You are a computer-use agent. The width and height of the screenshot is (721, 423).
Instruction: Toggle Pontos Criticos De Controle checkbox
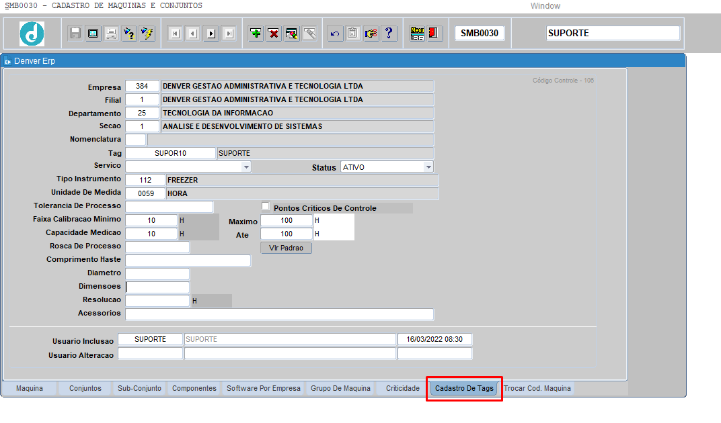coord(265,205)
